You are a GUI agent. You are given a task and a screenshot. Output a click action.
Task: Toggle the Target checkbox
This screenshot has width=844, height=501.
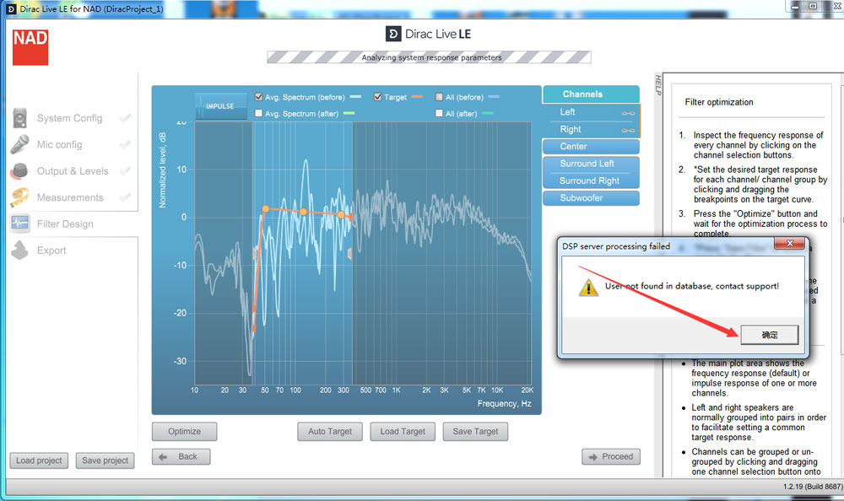pyautogui.click(x=377, y=97)
